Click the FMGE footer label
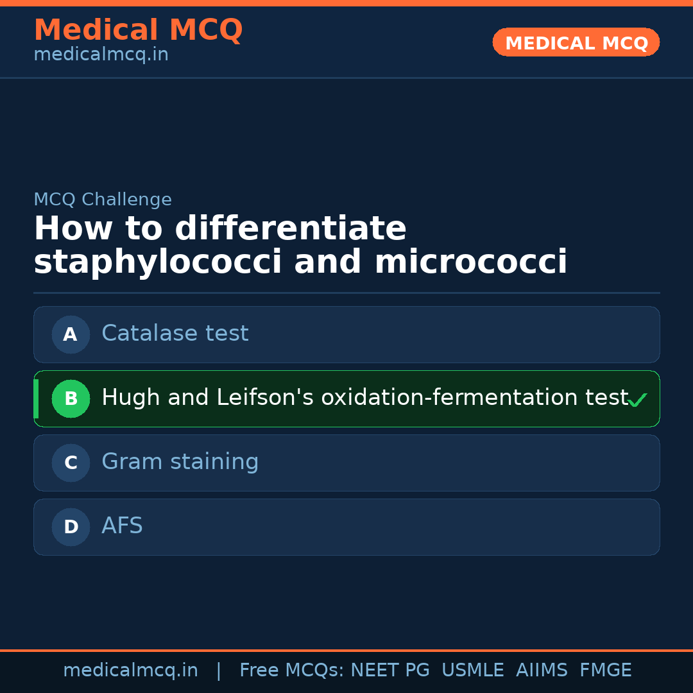The height and width of the screenshot is (693, 693). coord(605,671)
